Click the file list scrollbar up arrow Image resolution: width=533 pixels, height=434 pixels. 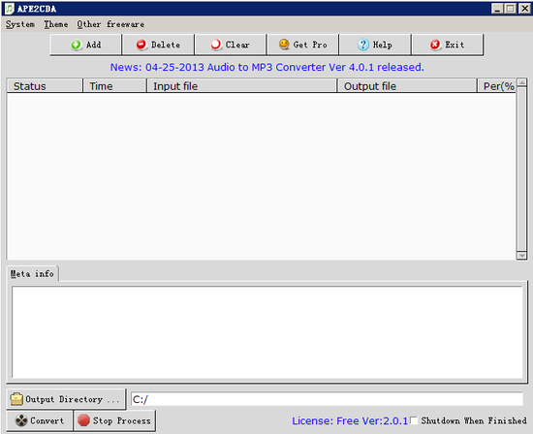[x=521, y=82]
